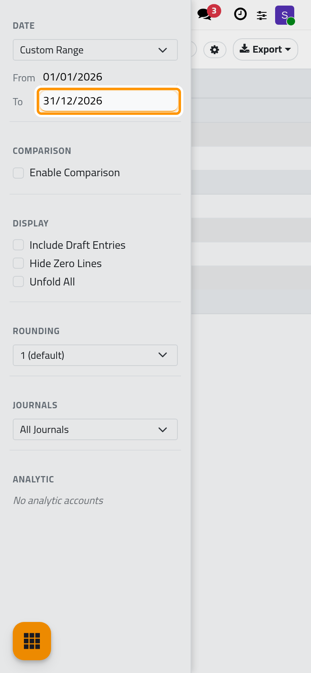The image size is (311, 673).
Task: Click the To date field 31/12/2026
Action: (x=109, y=101)
